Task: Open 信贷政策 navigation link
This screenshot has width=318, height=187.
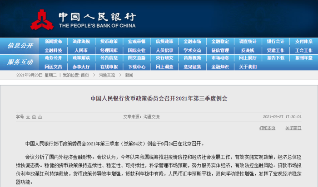Action: coord(164,42)
